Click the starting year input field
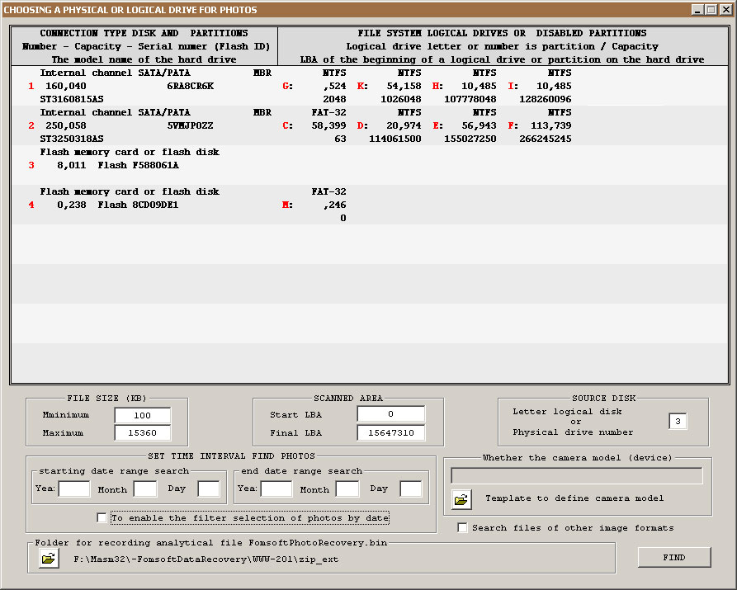The image size is (737, 590). pyautogui.click(x=74, y=488)
